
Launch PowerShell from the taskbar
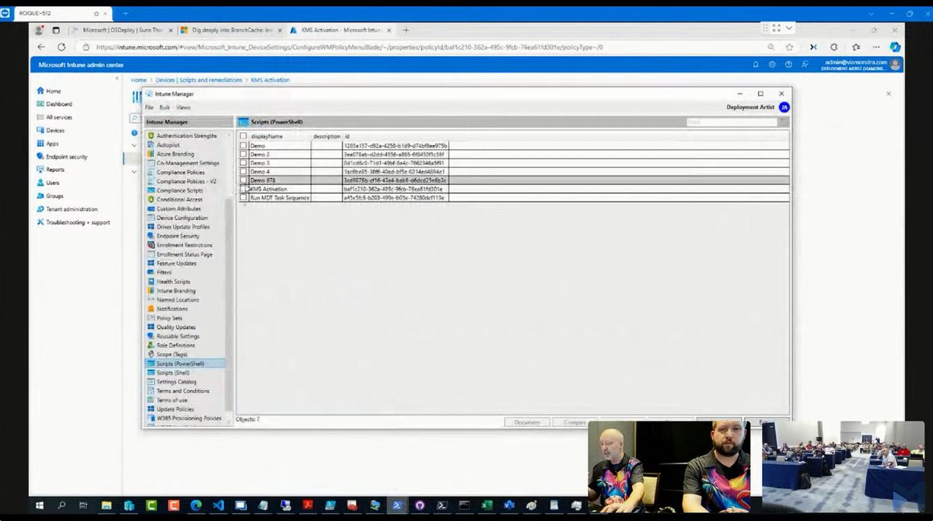397,505
